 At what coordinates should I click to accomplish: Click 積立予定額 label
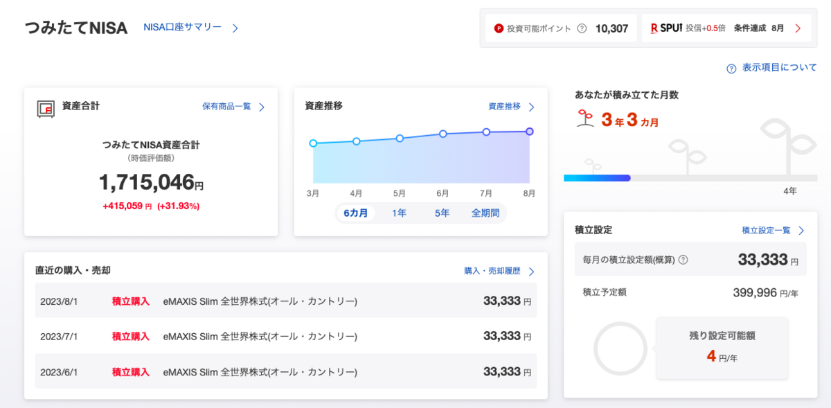(605, 292)
